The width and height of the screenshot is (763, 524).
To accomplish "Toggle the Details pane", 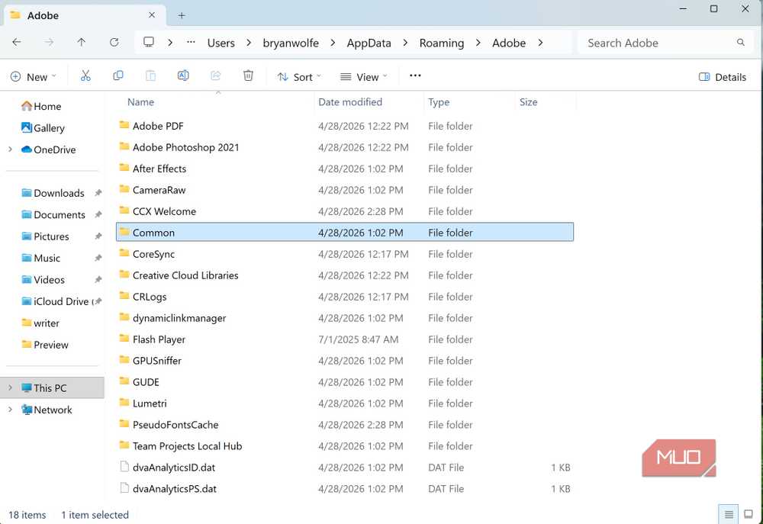I will coord(722,77).
